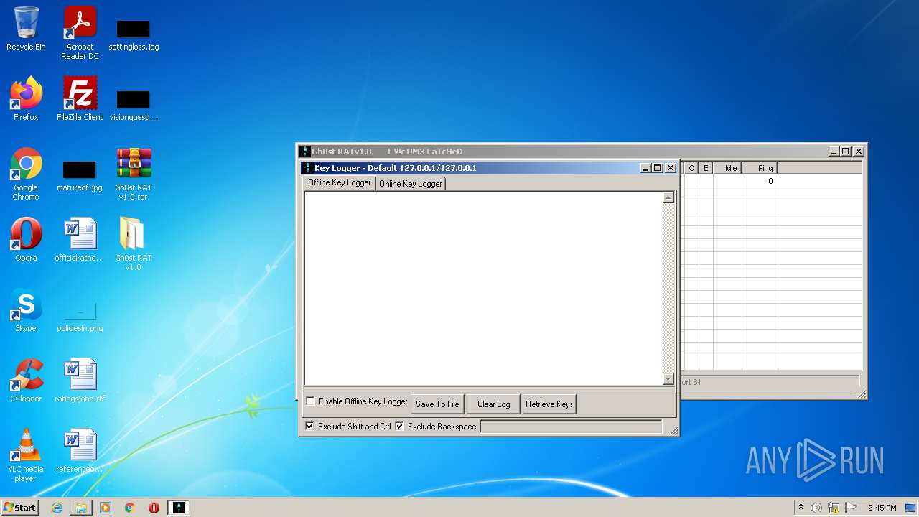Open Google Chrome desktop shortcut
This screenshot has height=517, width=919.
26,174
